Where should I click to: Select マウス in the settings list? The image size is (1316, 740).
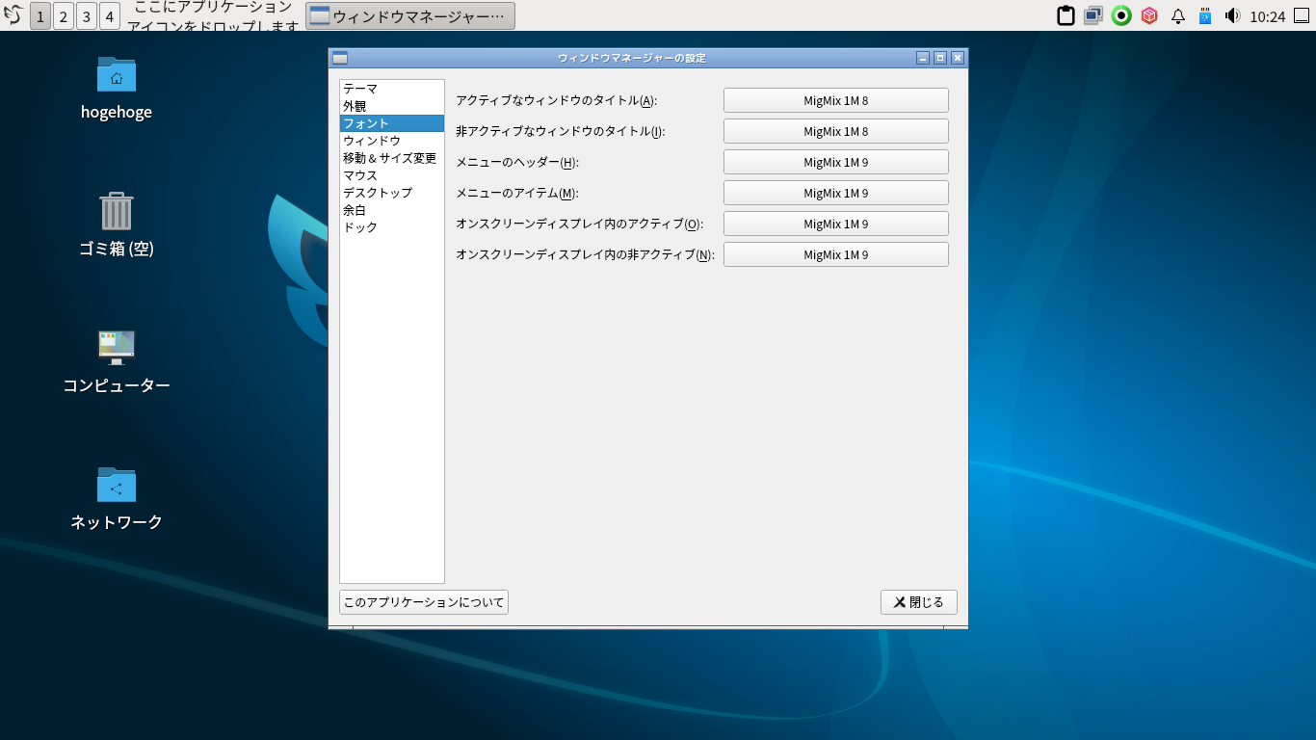point(392,175)
